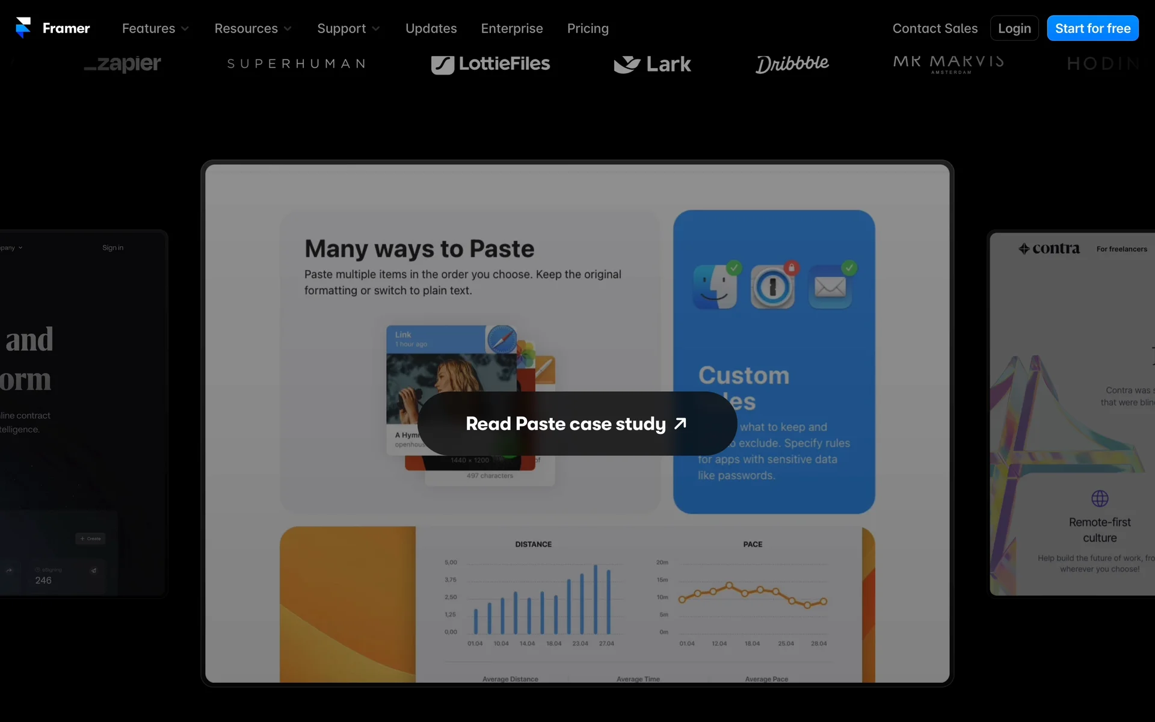The height and width of the screenshot is (722, 1155).
Task: Go to the Pricing menu item
Action: (588, 28)
